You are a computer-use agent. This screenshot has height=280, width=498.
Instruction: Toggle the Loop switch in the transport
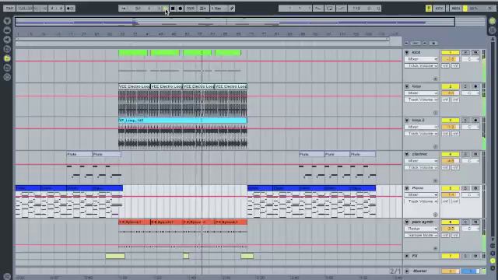pos(329,9)
